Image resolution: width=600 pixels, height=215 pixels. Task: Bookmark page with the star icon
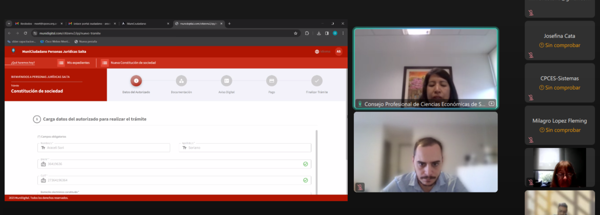pos(295,33)
